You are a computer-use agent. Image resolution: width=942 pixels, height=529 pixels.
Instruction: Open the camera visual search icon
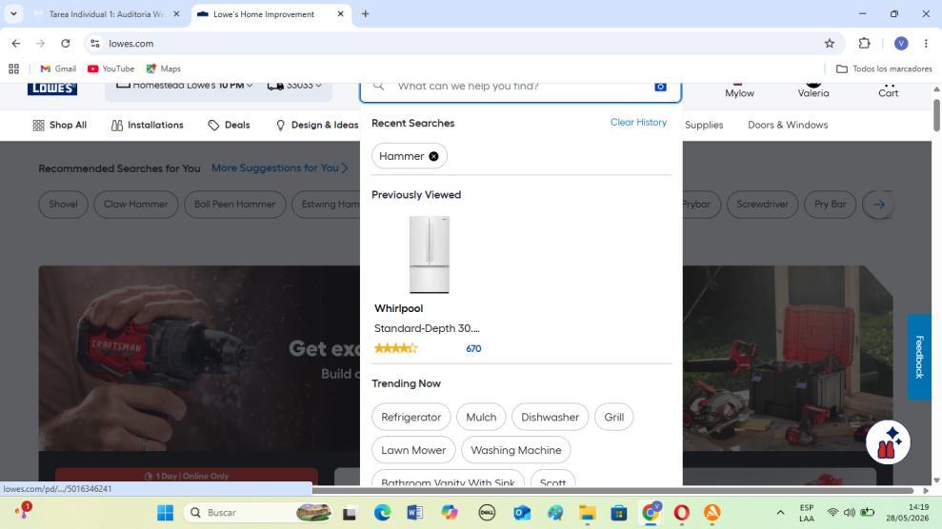click(660, 87)
